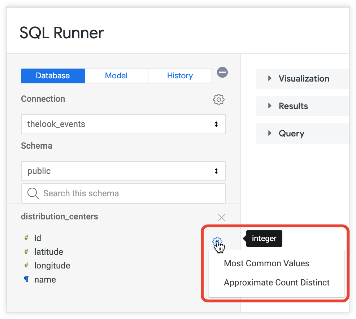
Task: Click the number icon beside latitude
Action: (x=26, y=252)
